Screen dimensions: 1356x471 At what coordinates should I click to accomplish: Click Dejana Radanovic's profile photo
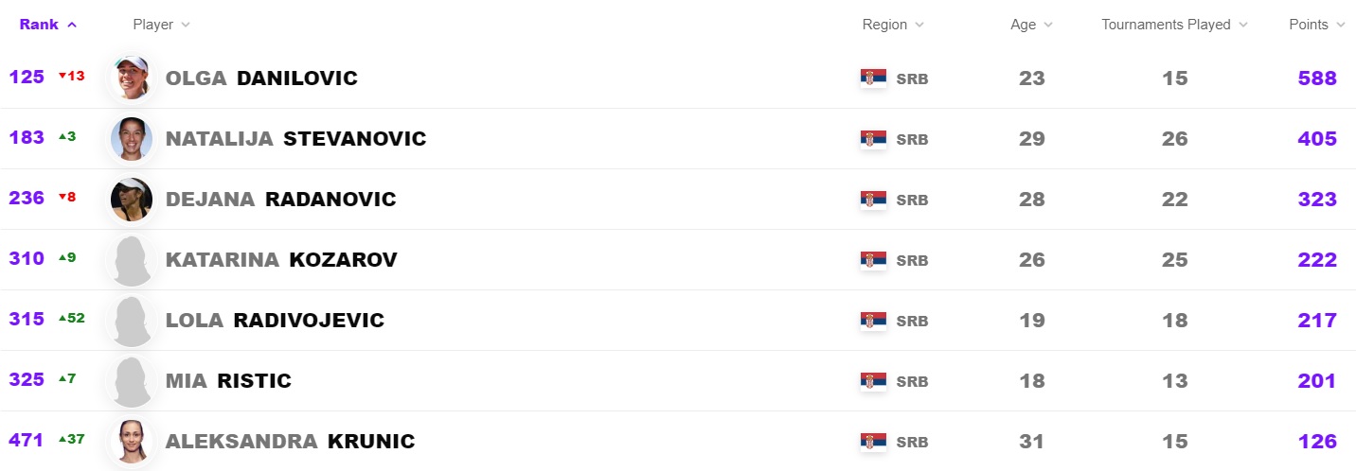pyautogui.click(x=131, y=199)
